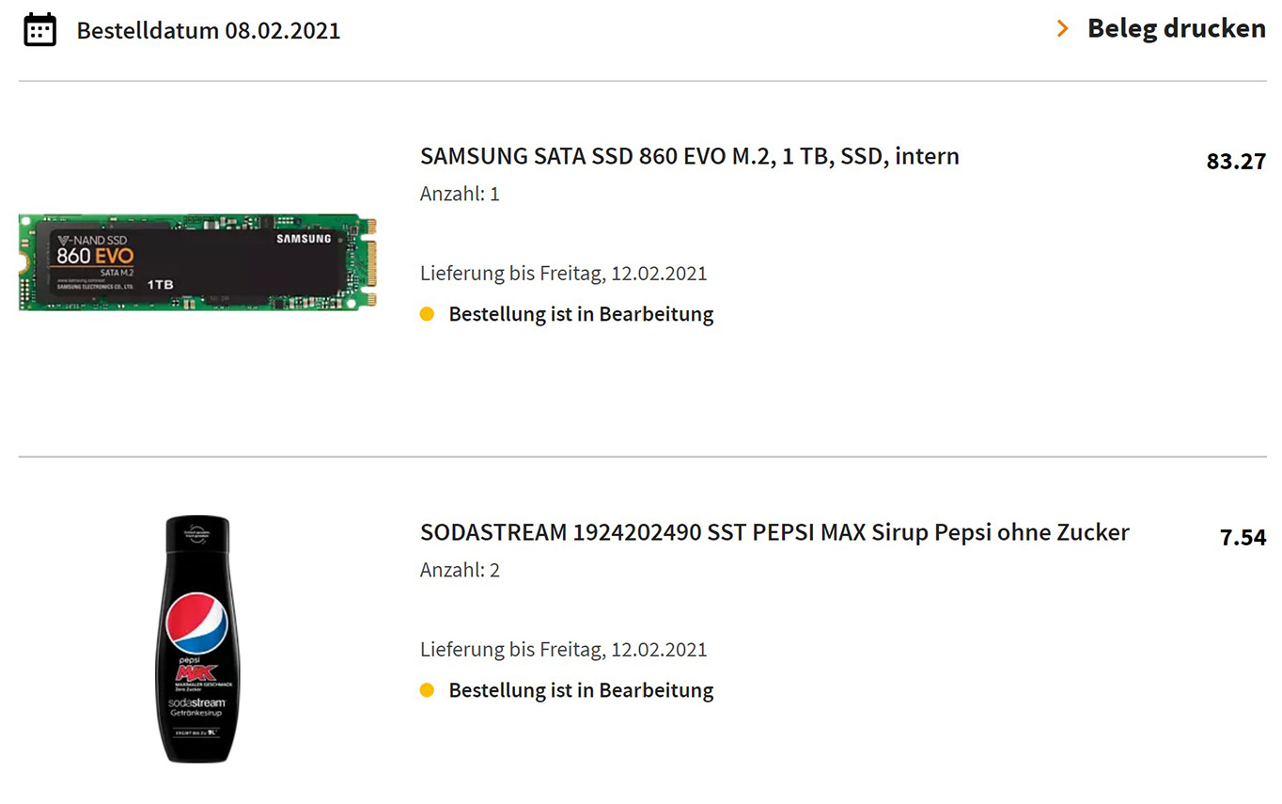The height and width of the screenshot is (804, 1282).
Task: Open the Samsung 860 EVO SSD product image
Action: (196, 262)
